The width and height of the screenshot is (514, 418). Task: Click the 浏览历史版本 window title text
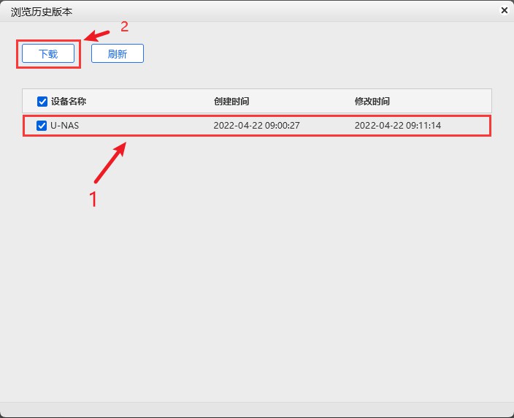coord(42,12)
